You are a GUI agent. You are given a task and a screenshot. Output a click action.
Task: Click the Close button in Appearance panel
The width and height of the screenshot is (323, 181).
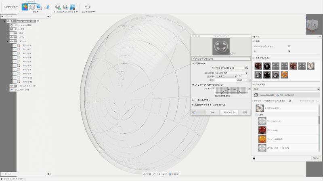316,158
